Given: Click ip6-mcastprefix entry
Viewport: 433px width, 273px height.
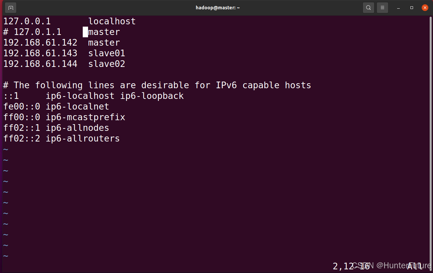Looking at the screenshot, I should [x=85, y=117].
